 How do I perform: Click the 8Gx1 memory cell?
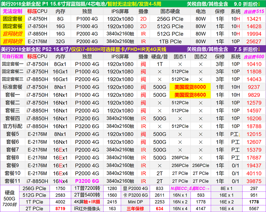(60, 64)
